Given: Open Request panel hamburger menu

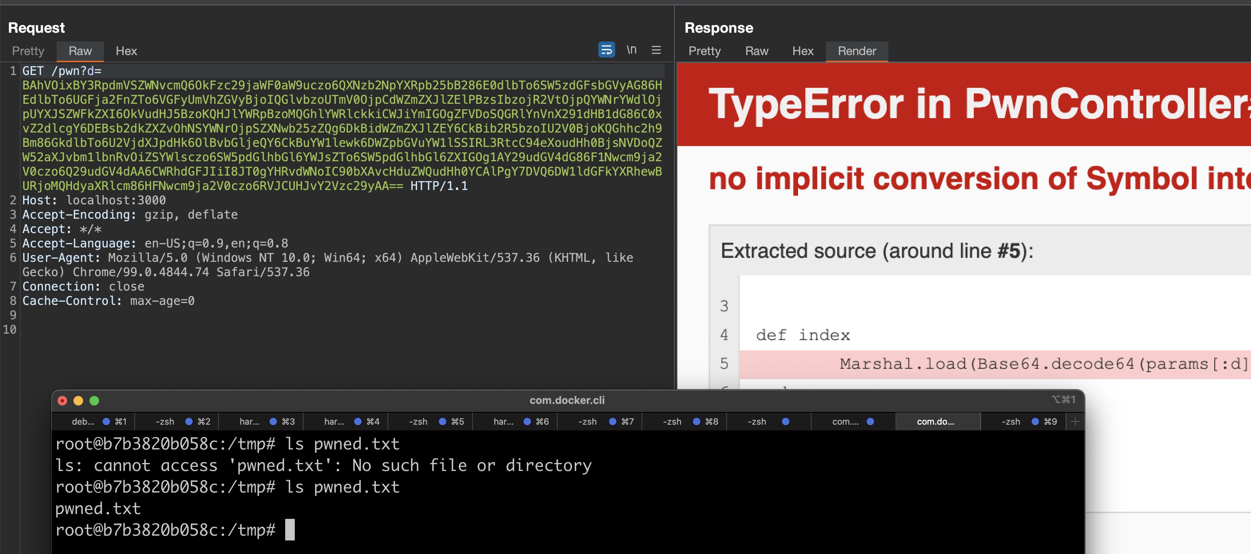Looking at the screenshot, I should [655, 50].
